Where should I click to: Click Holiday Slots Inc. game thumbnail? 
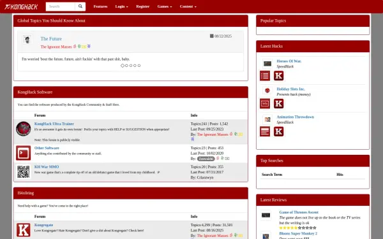(x=267, y=91)
